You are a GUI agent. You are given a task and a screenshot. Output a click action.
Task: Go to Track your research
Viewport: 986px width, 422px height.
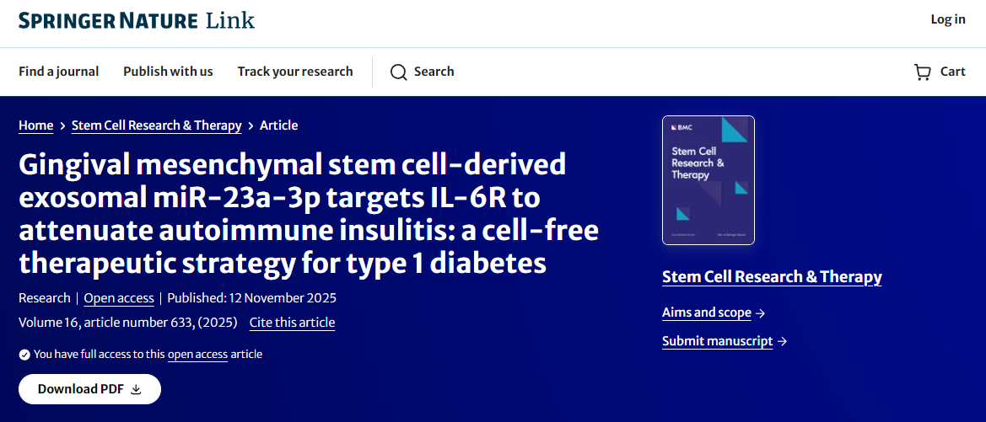tap(295, 72)
